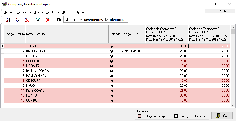Click the Contagens identicas white swatch

click(x=176, y=116)
